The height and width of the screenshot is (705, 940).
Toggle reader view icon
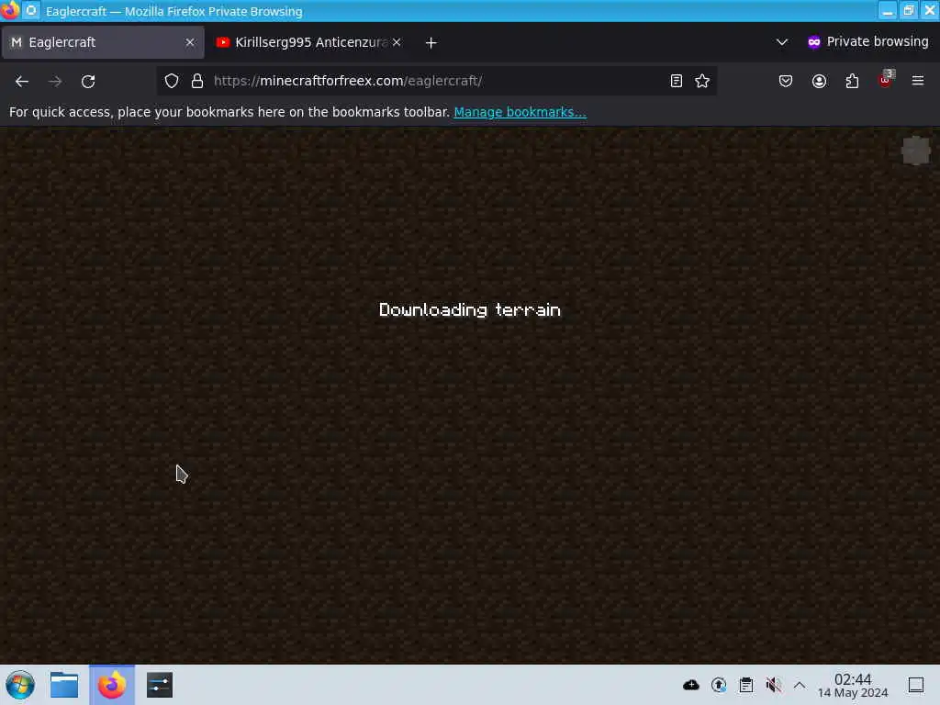(677, 81)
